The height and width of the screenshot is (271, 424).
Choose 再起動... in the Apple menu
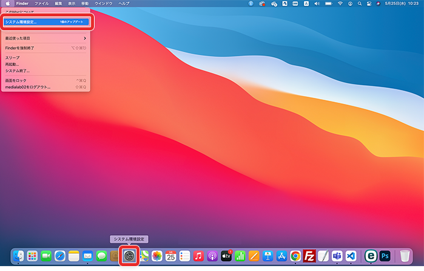pyautogui.click(x=45, y=64)
